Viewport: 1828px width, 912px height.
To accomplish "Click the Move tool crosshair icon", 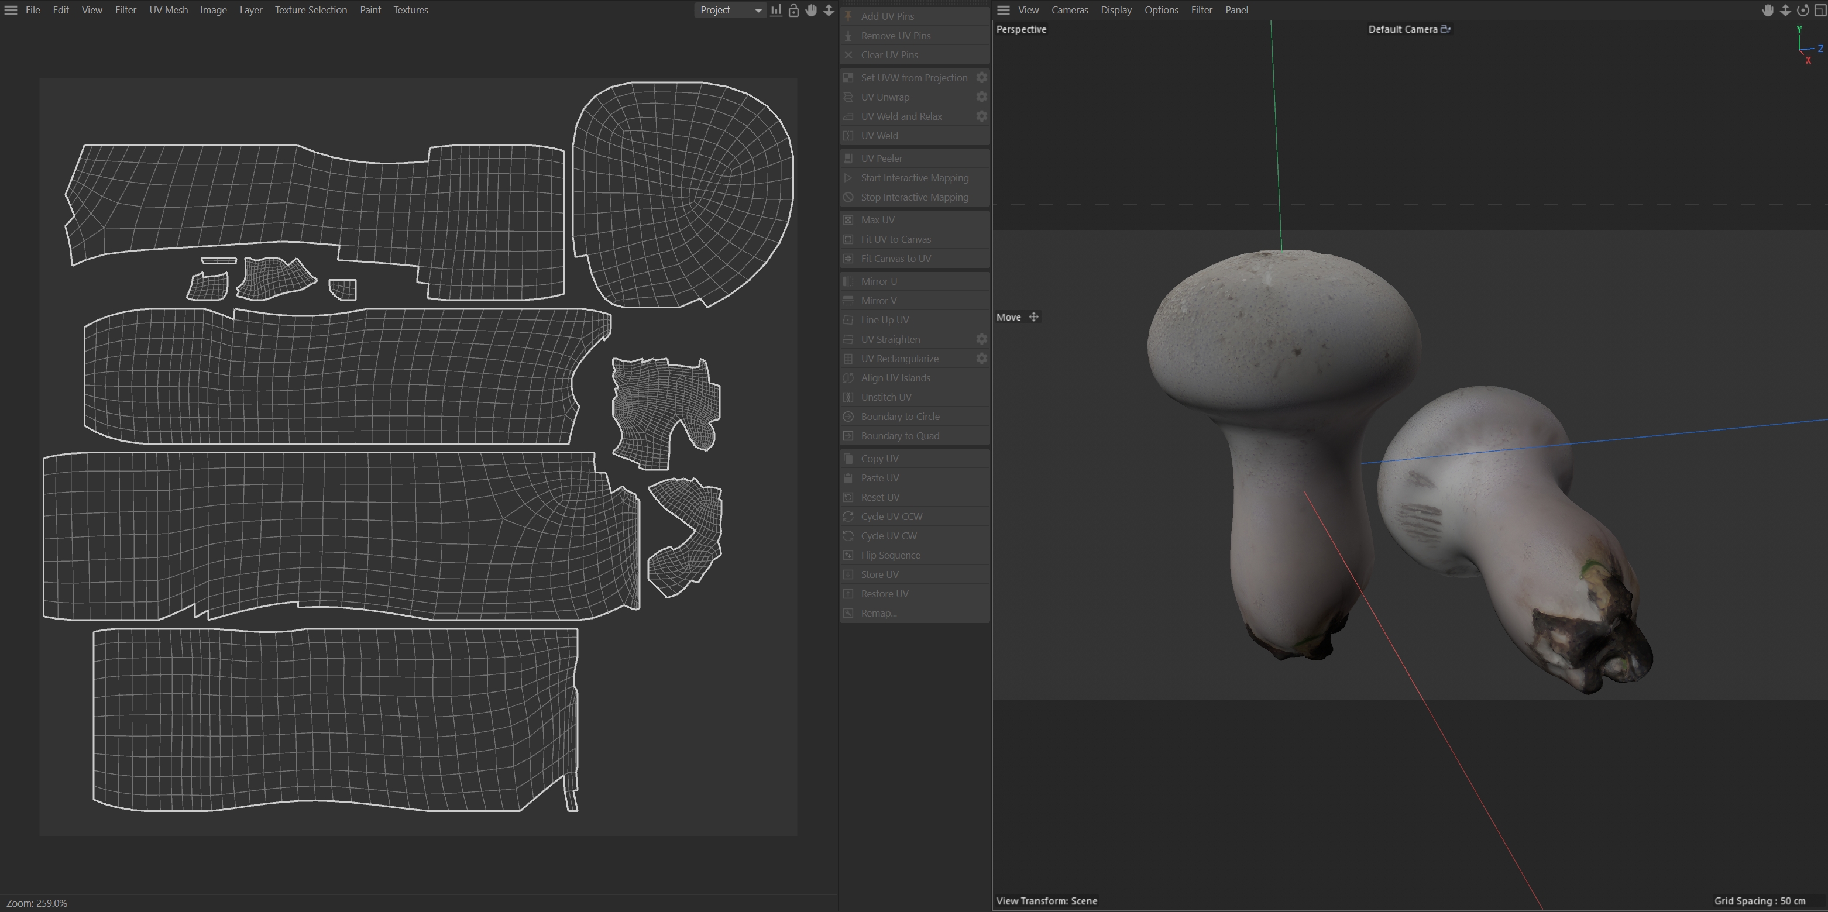I will [1034, 317].
